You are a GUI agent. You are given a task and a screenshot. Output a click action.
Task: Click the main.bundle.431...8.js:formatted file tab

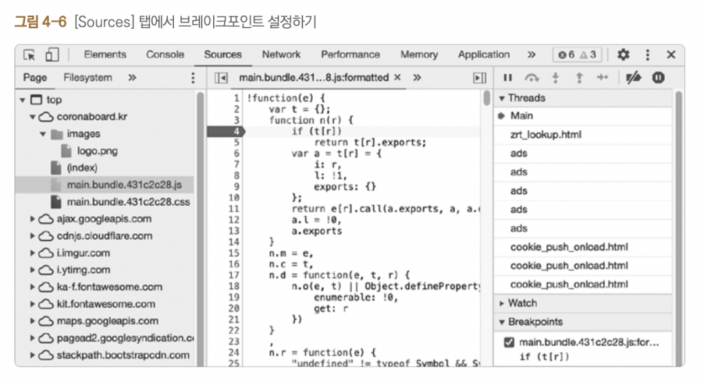[x=313, y=78]
